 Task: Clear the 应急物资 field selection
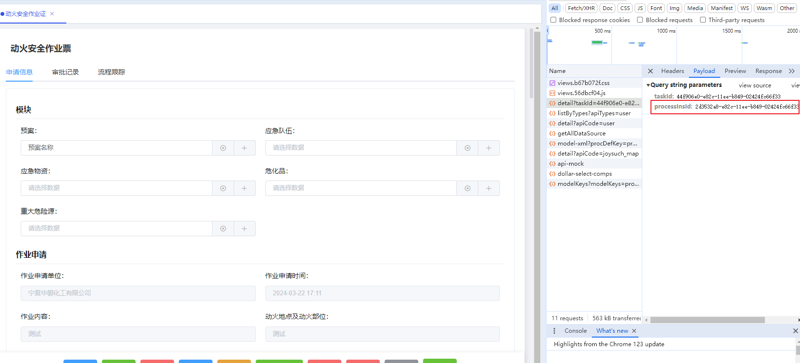click(x=223, y=188)
